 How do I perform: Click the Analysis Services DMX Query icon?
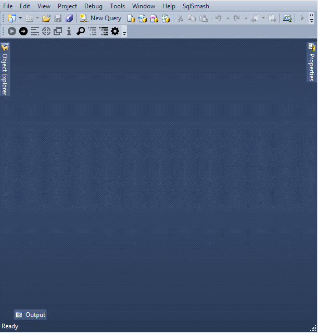[x=154, y=19]
